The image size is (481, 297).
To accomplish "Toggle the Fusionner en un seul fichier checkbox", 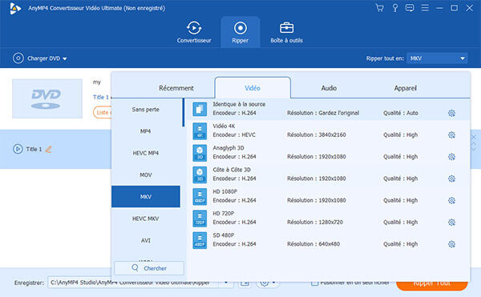I will [x=314, y=283].
